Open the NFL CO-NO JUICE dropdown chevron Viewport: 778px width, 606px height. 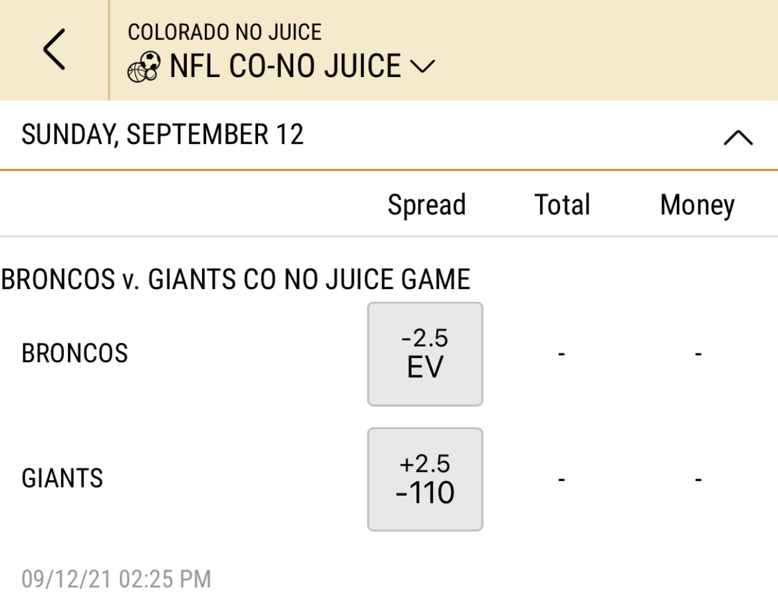[x=422, y=66]
